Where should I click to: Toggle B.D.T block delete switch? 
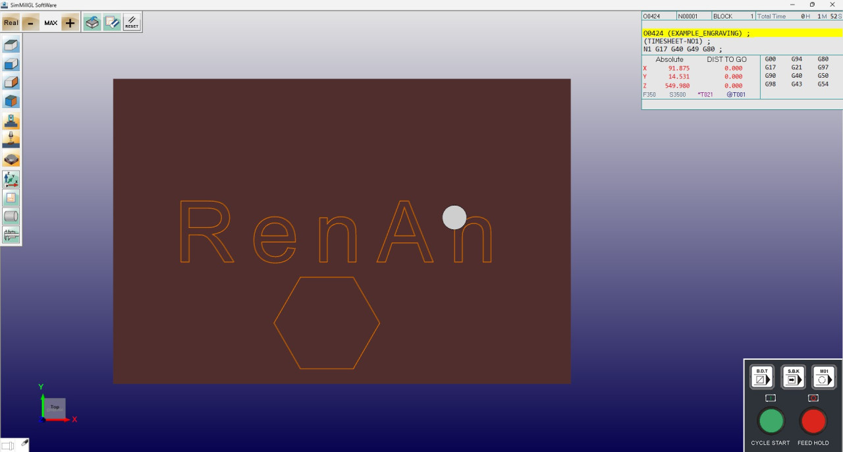coord(762,377)
